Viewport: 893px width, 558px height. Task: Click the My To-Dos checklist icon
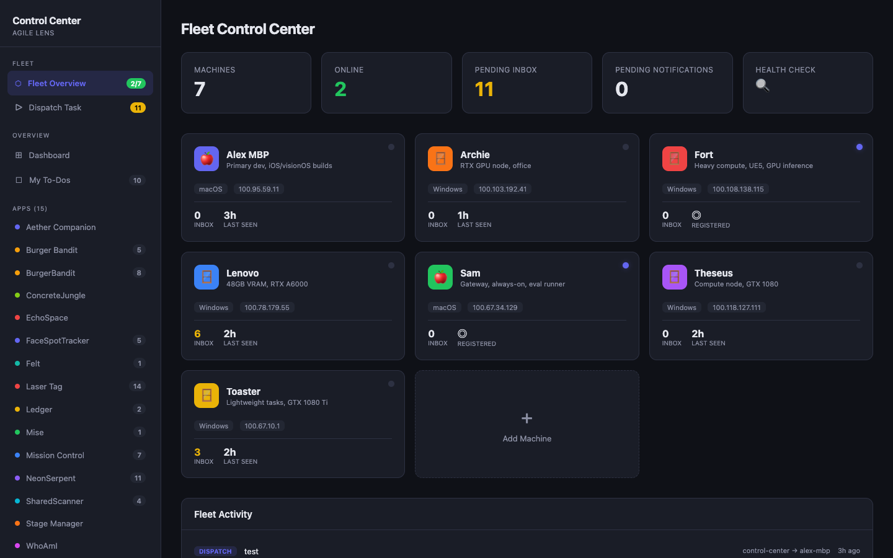(19, 180)
